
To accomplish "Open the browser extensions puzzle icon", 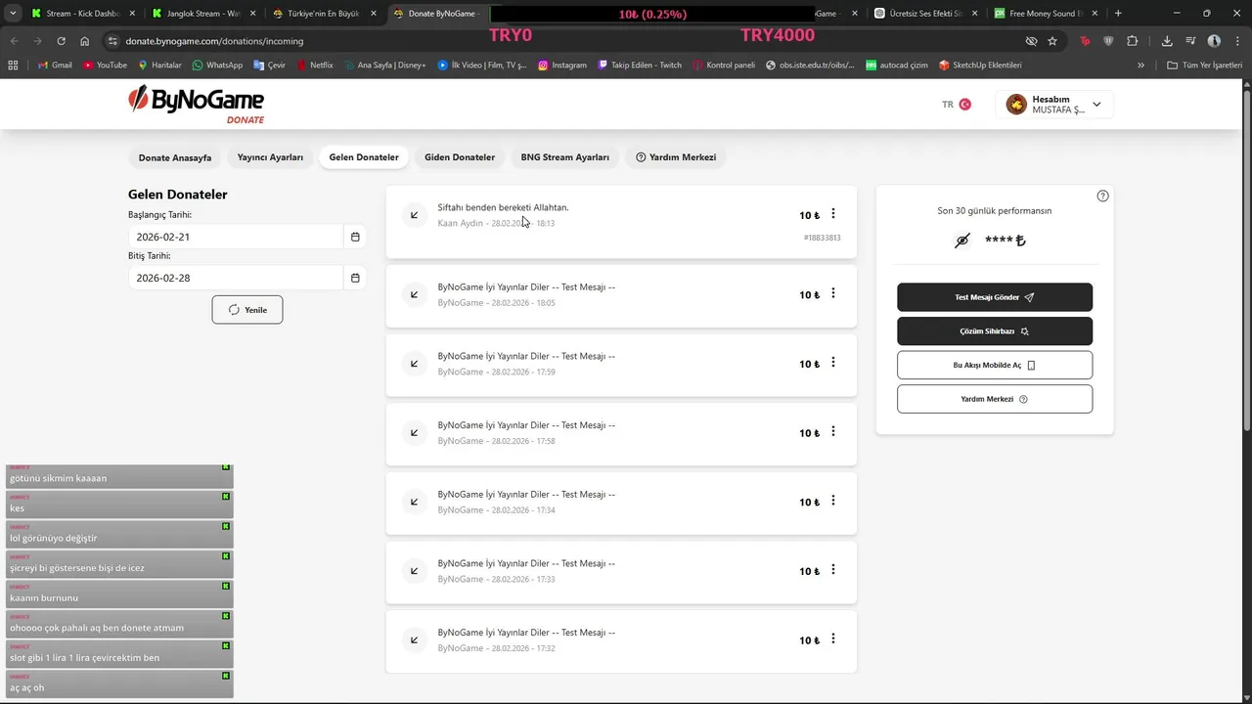I will pyautogui.click(x=1133, y=41).
